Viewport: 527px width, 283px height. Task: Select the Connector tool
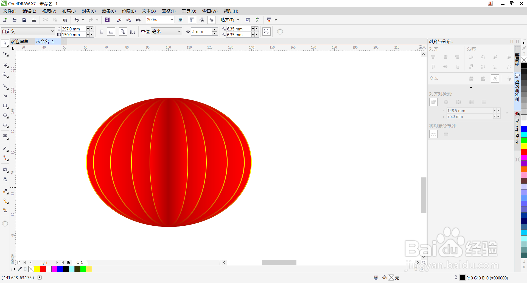click(x=5, y=158)
